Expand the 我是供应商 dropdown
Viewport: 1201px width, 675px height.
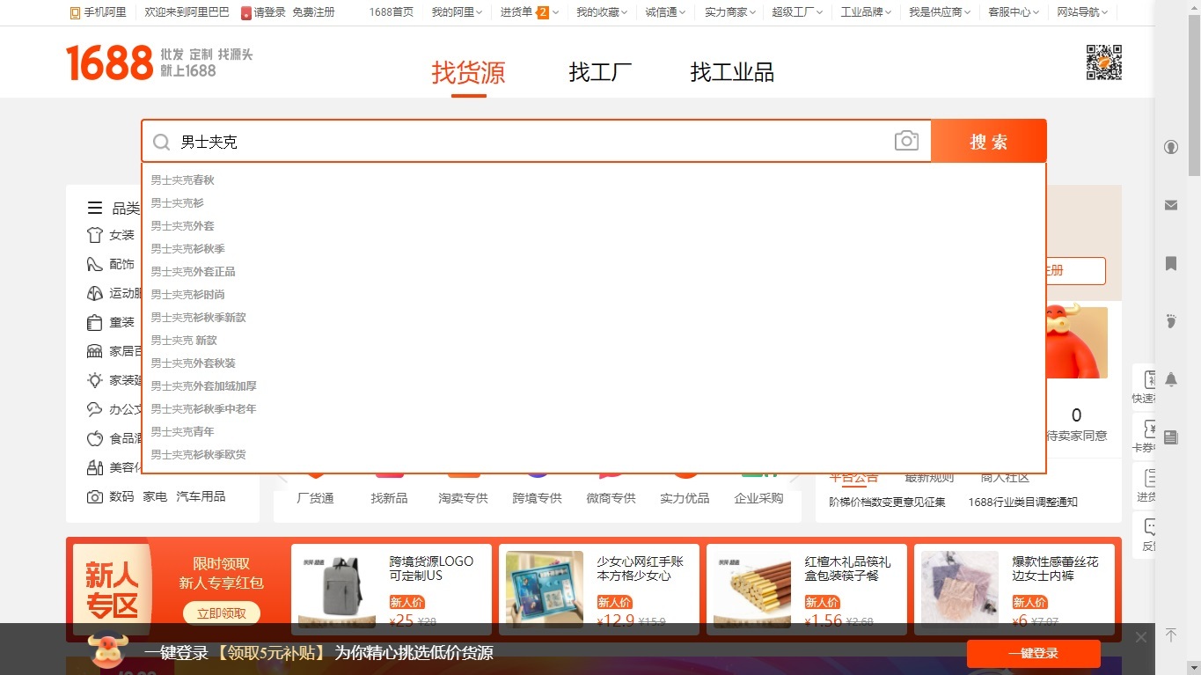[x=940, y=12]
